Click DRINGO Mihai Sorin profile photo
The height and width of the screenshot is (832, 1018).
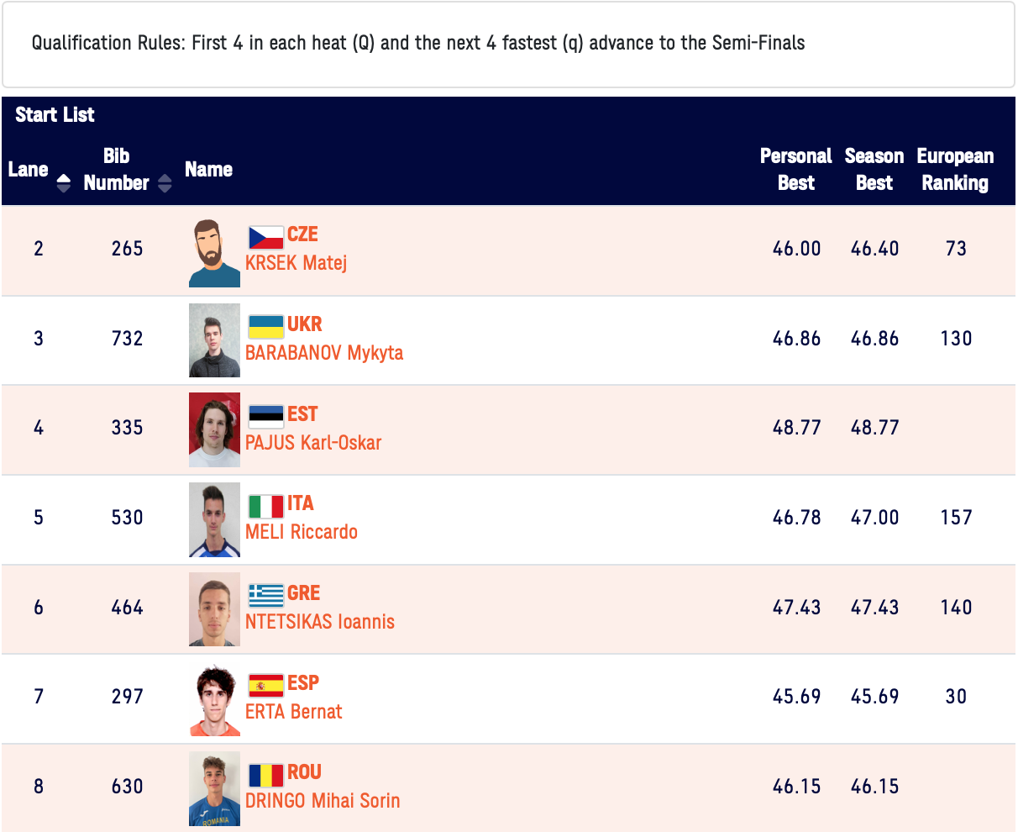point(214,788)
